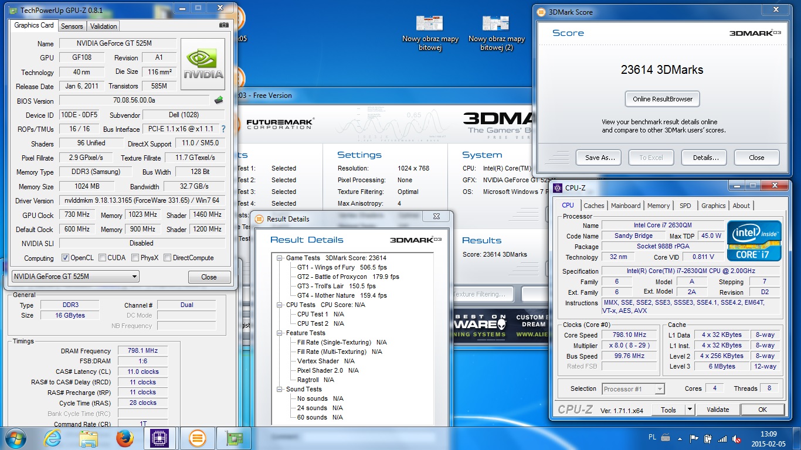Viewport: 801px width, 450px height.
Task: Open Internet Explorer from the taskbar
Action: 53,438
